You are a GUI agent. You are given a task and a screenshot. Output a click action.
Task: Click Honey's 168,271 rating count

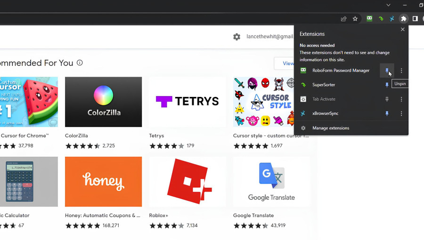click(x=111, y=225)
